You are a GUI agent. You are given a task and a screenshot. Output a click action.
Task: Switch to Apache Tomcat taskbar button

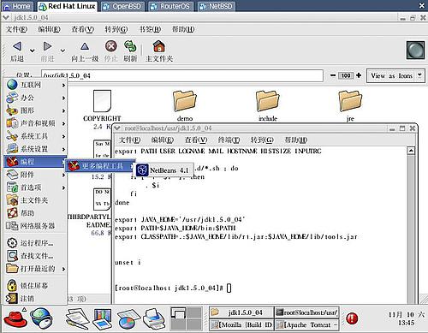click(306, 324)
